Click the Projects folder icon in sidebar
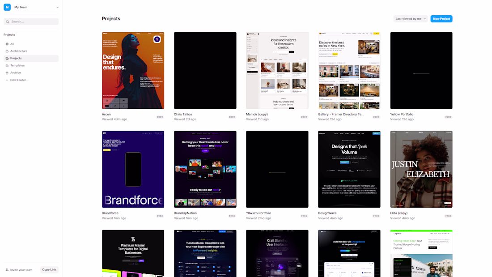The width and height of the screenshot is (492, 277). [7, 59]
